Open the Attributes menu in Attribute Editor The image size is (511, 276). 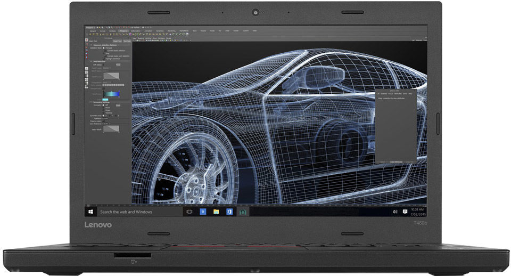[398, 94]
